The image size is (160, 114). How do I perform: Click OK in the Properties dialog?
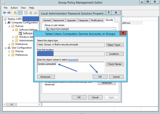(x=79, y=97)
